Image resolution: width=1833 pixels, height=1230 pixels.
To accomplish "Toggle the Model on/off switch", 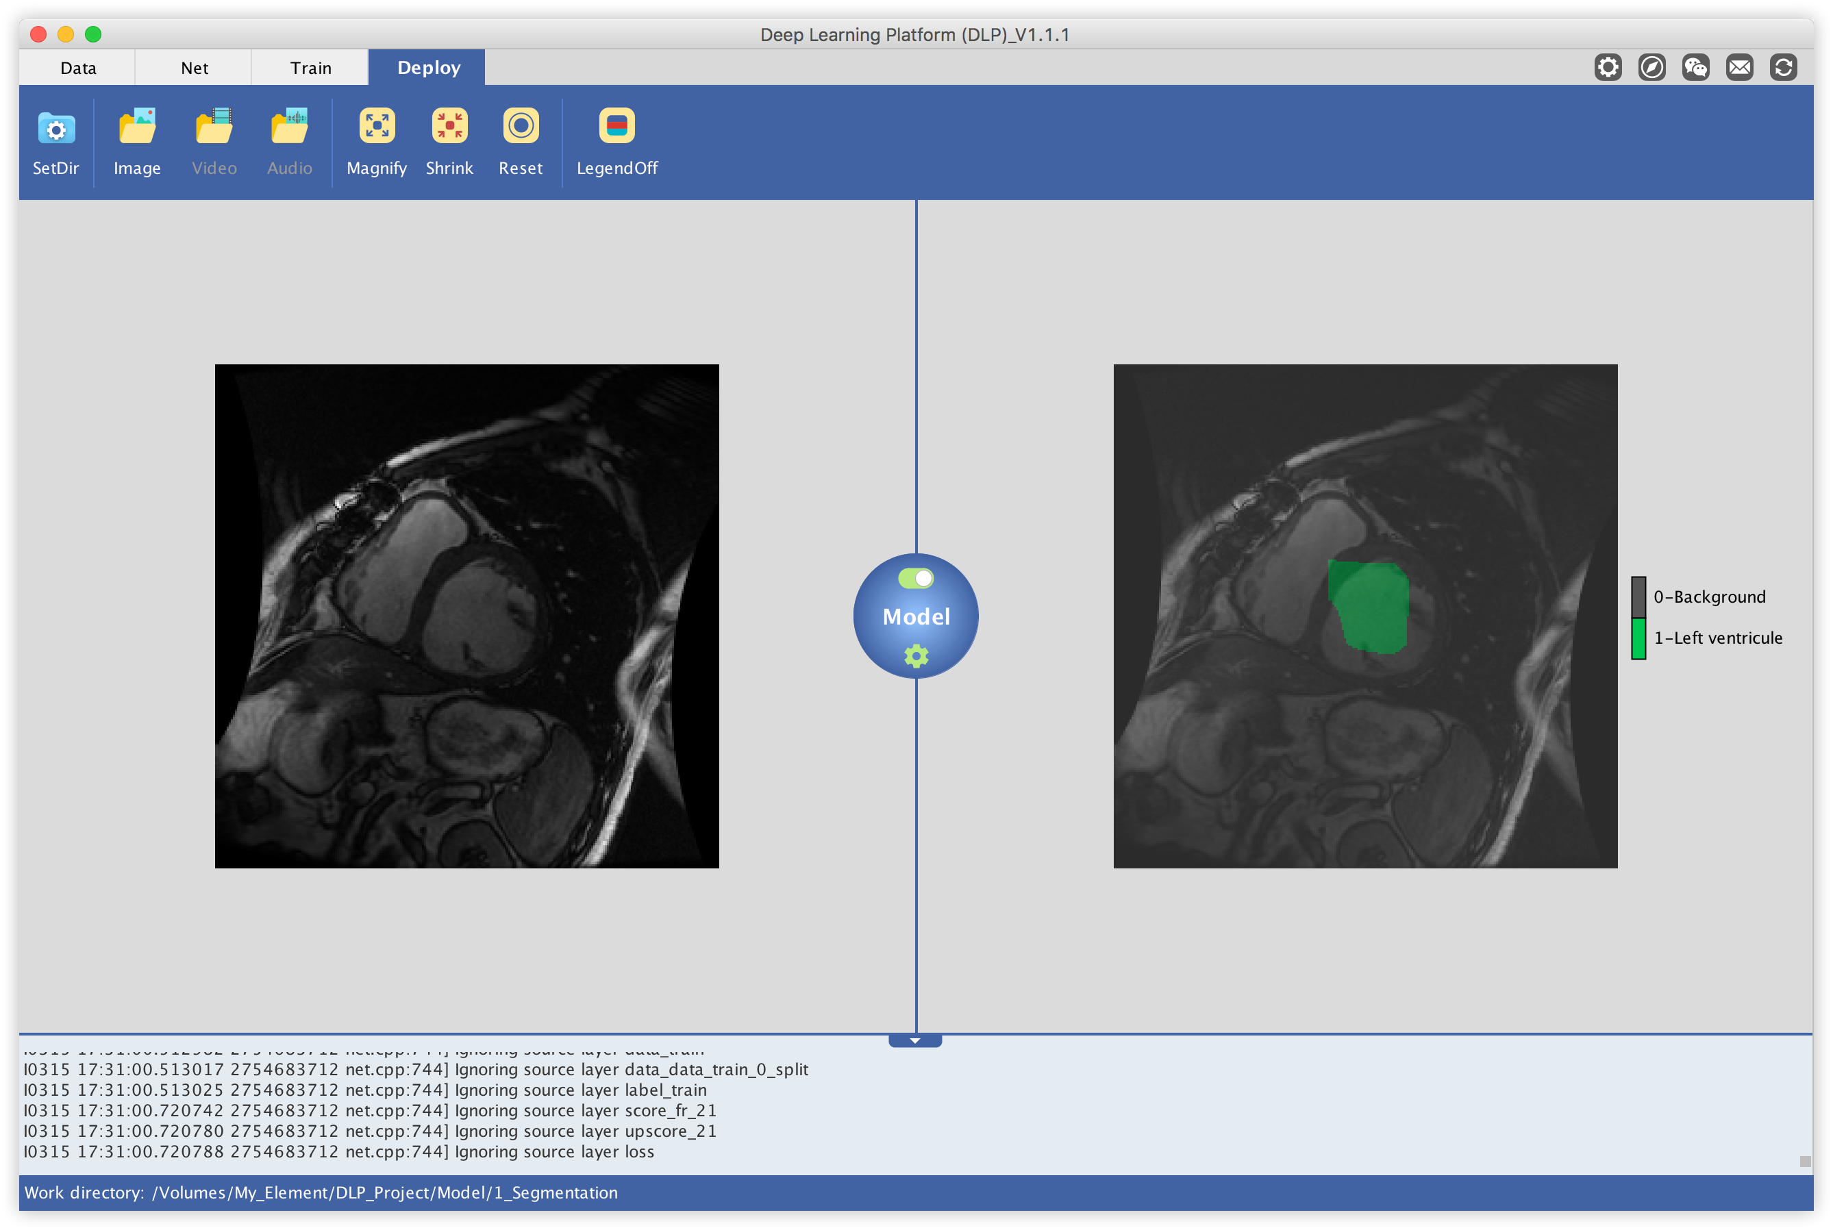I will point(915,578).
